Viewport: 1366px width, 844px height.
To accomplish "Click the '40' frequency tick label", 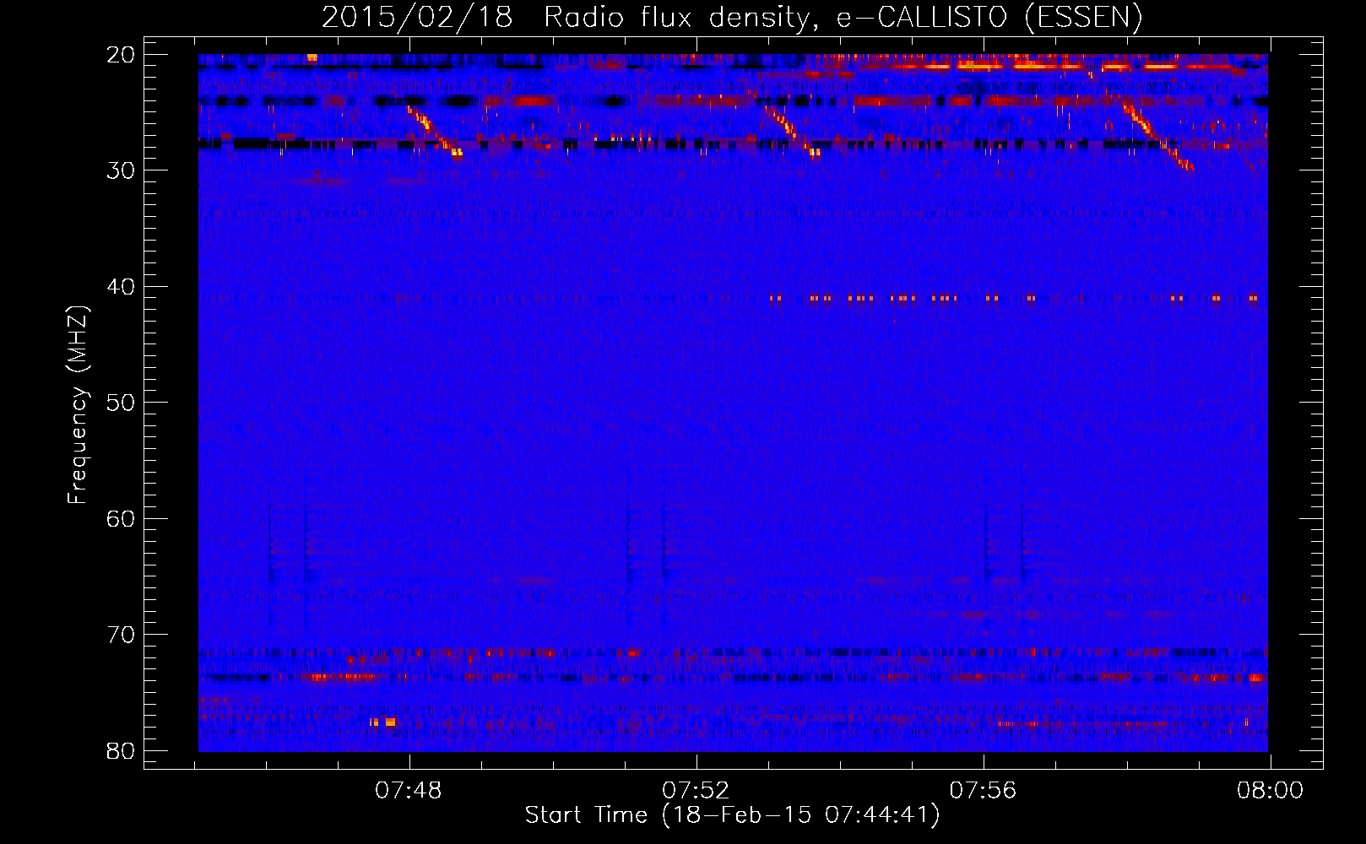I will [122, 287].
